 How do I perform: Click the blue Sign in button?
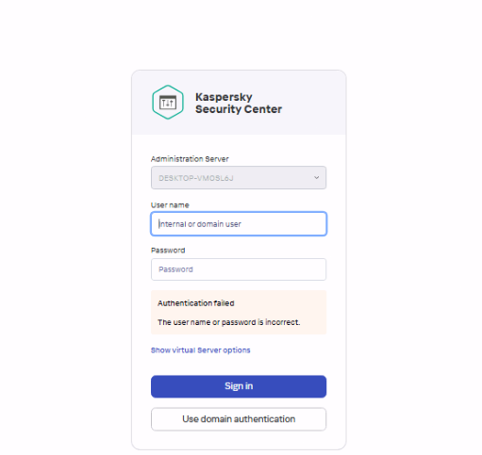coord(239,386)
